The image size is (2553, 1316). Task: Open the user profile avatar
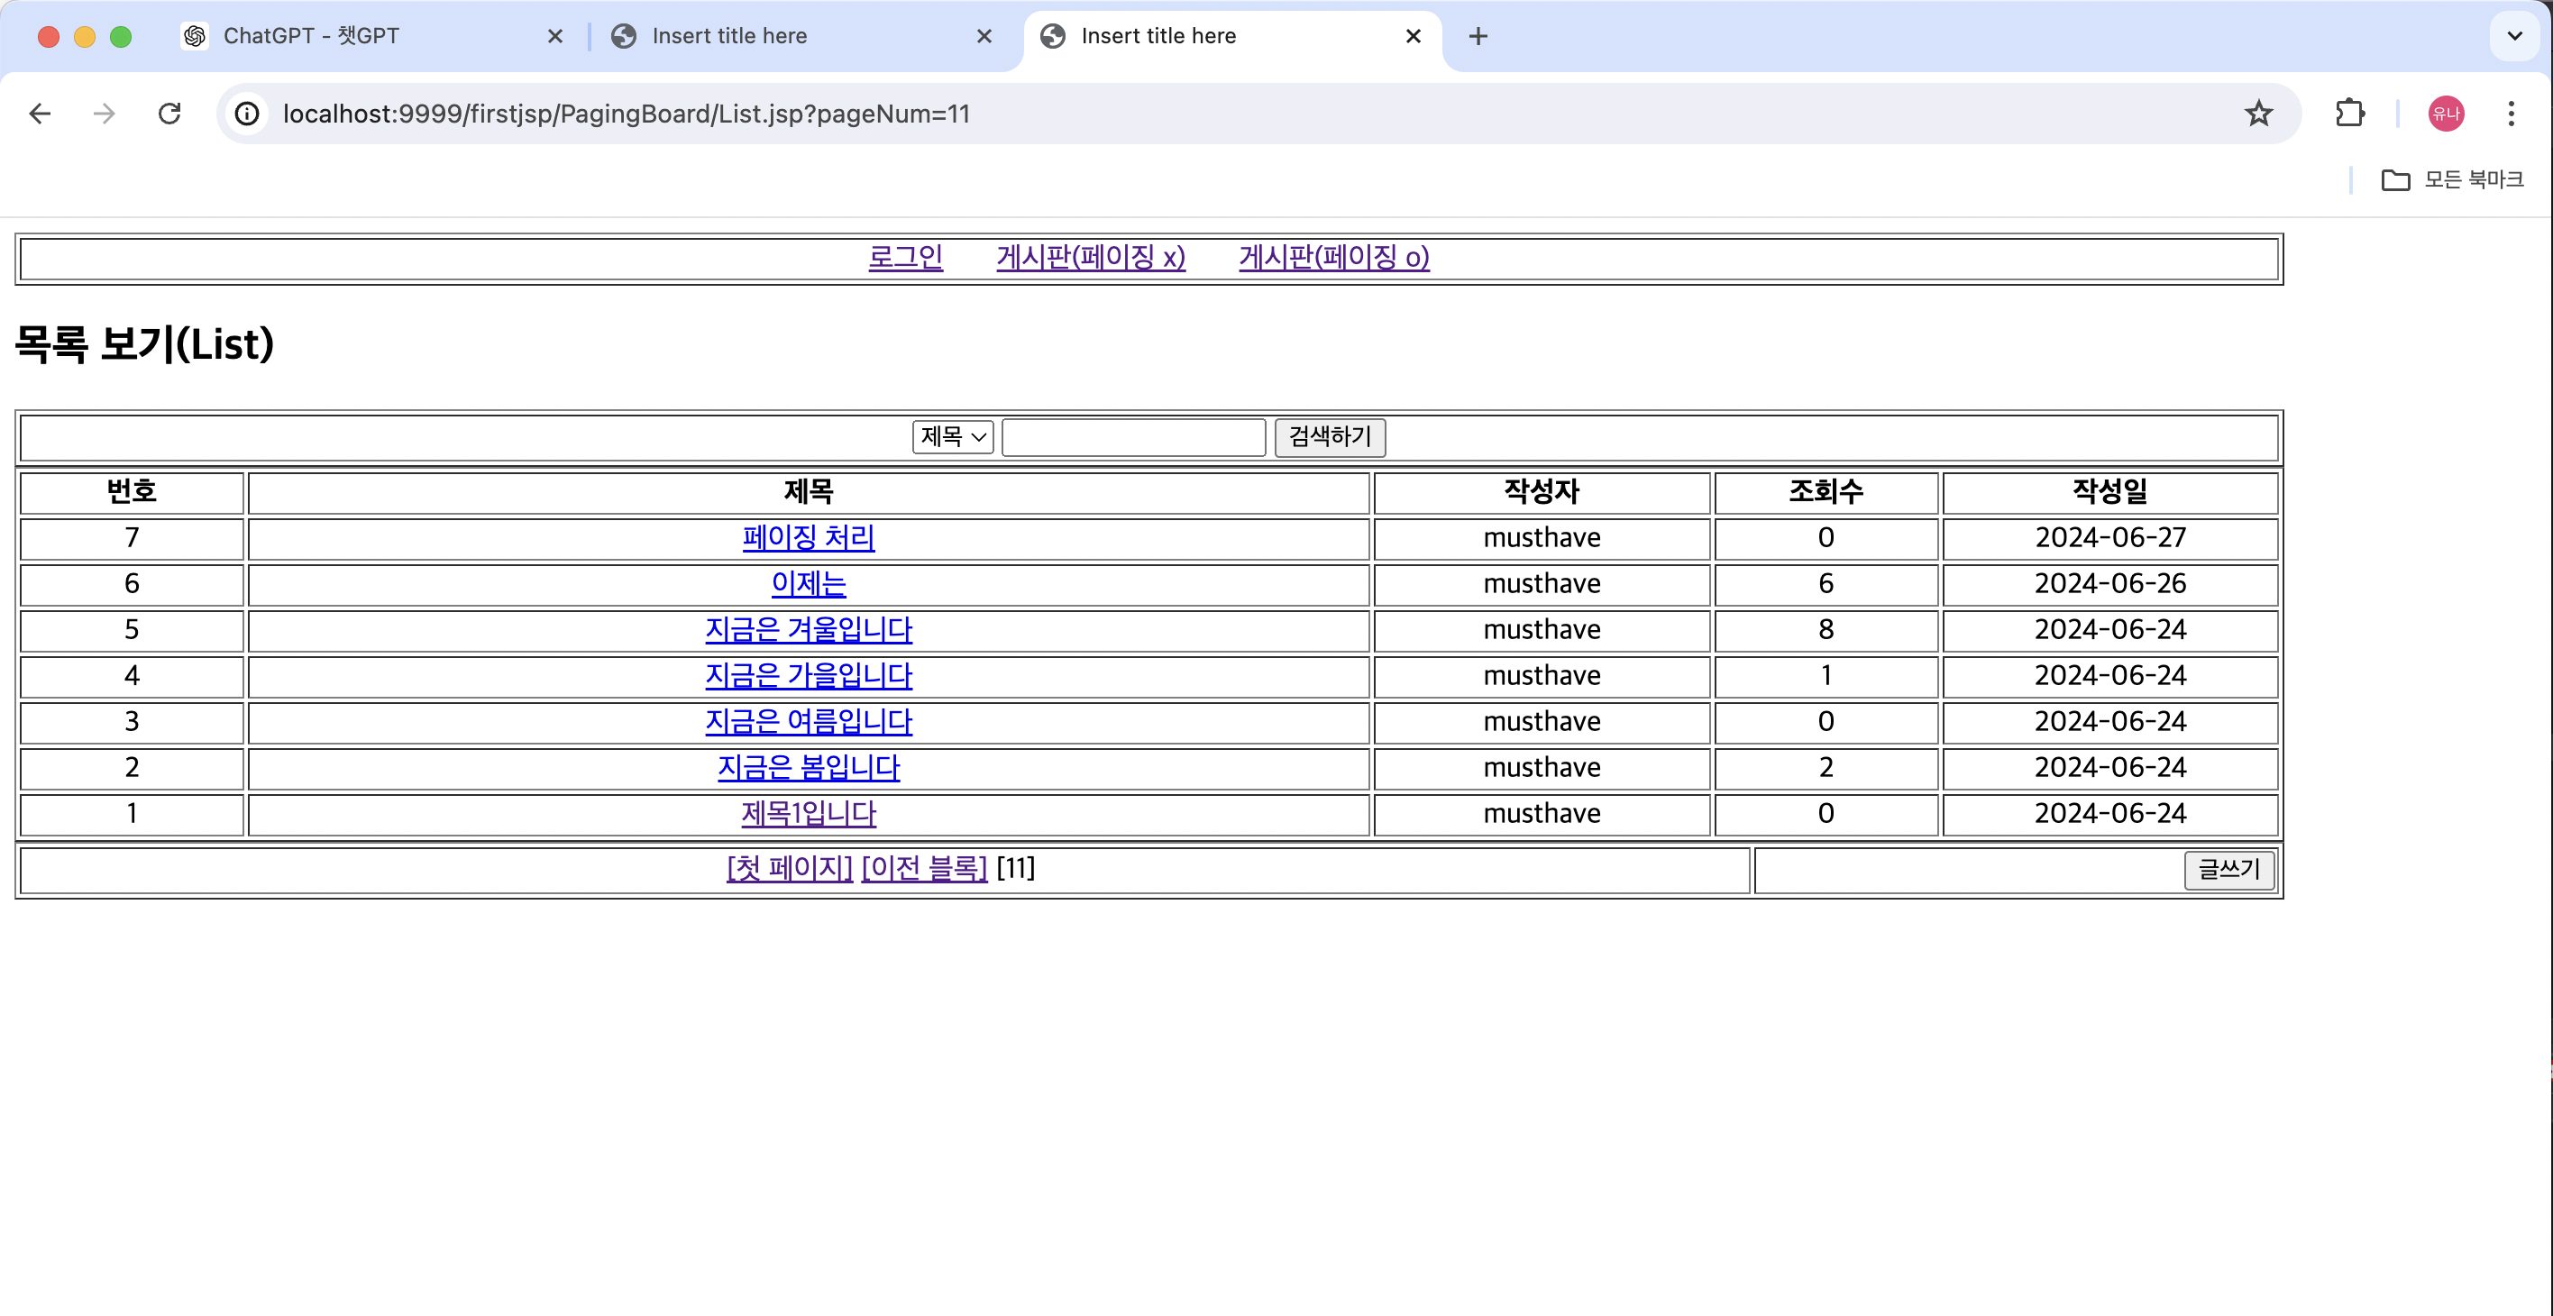click(2445, 114)
